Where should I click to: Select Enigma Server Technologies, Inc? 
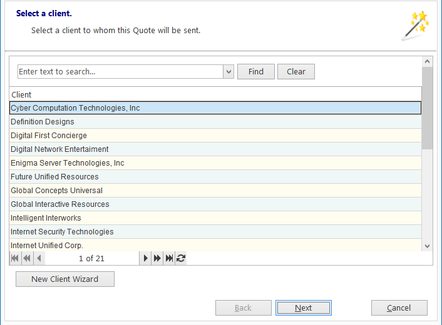[x=215, y=163]
